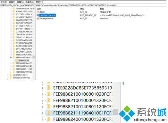Expand enlarged inset key FEE98B82100140801120FCF
168x123 pixels.
[x=43, y=107]
